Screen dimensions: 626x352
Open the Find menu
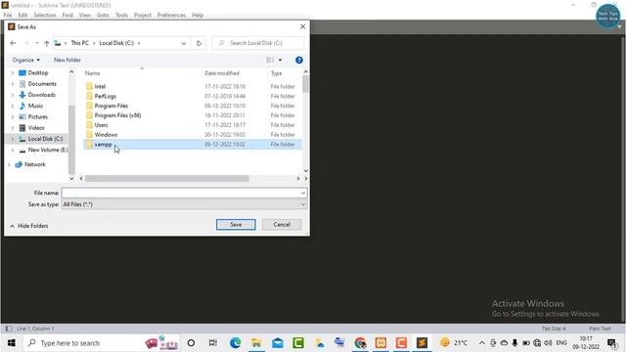(x=67, y=16)
